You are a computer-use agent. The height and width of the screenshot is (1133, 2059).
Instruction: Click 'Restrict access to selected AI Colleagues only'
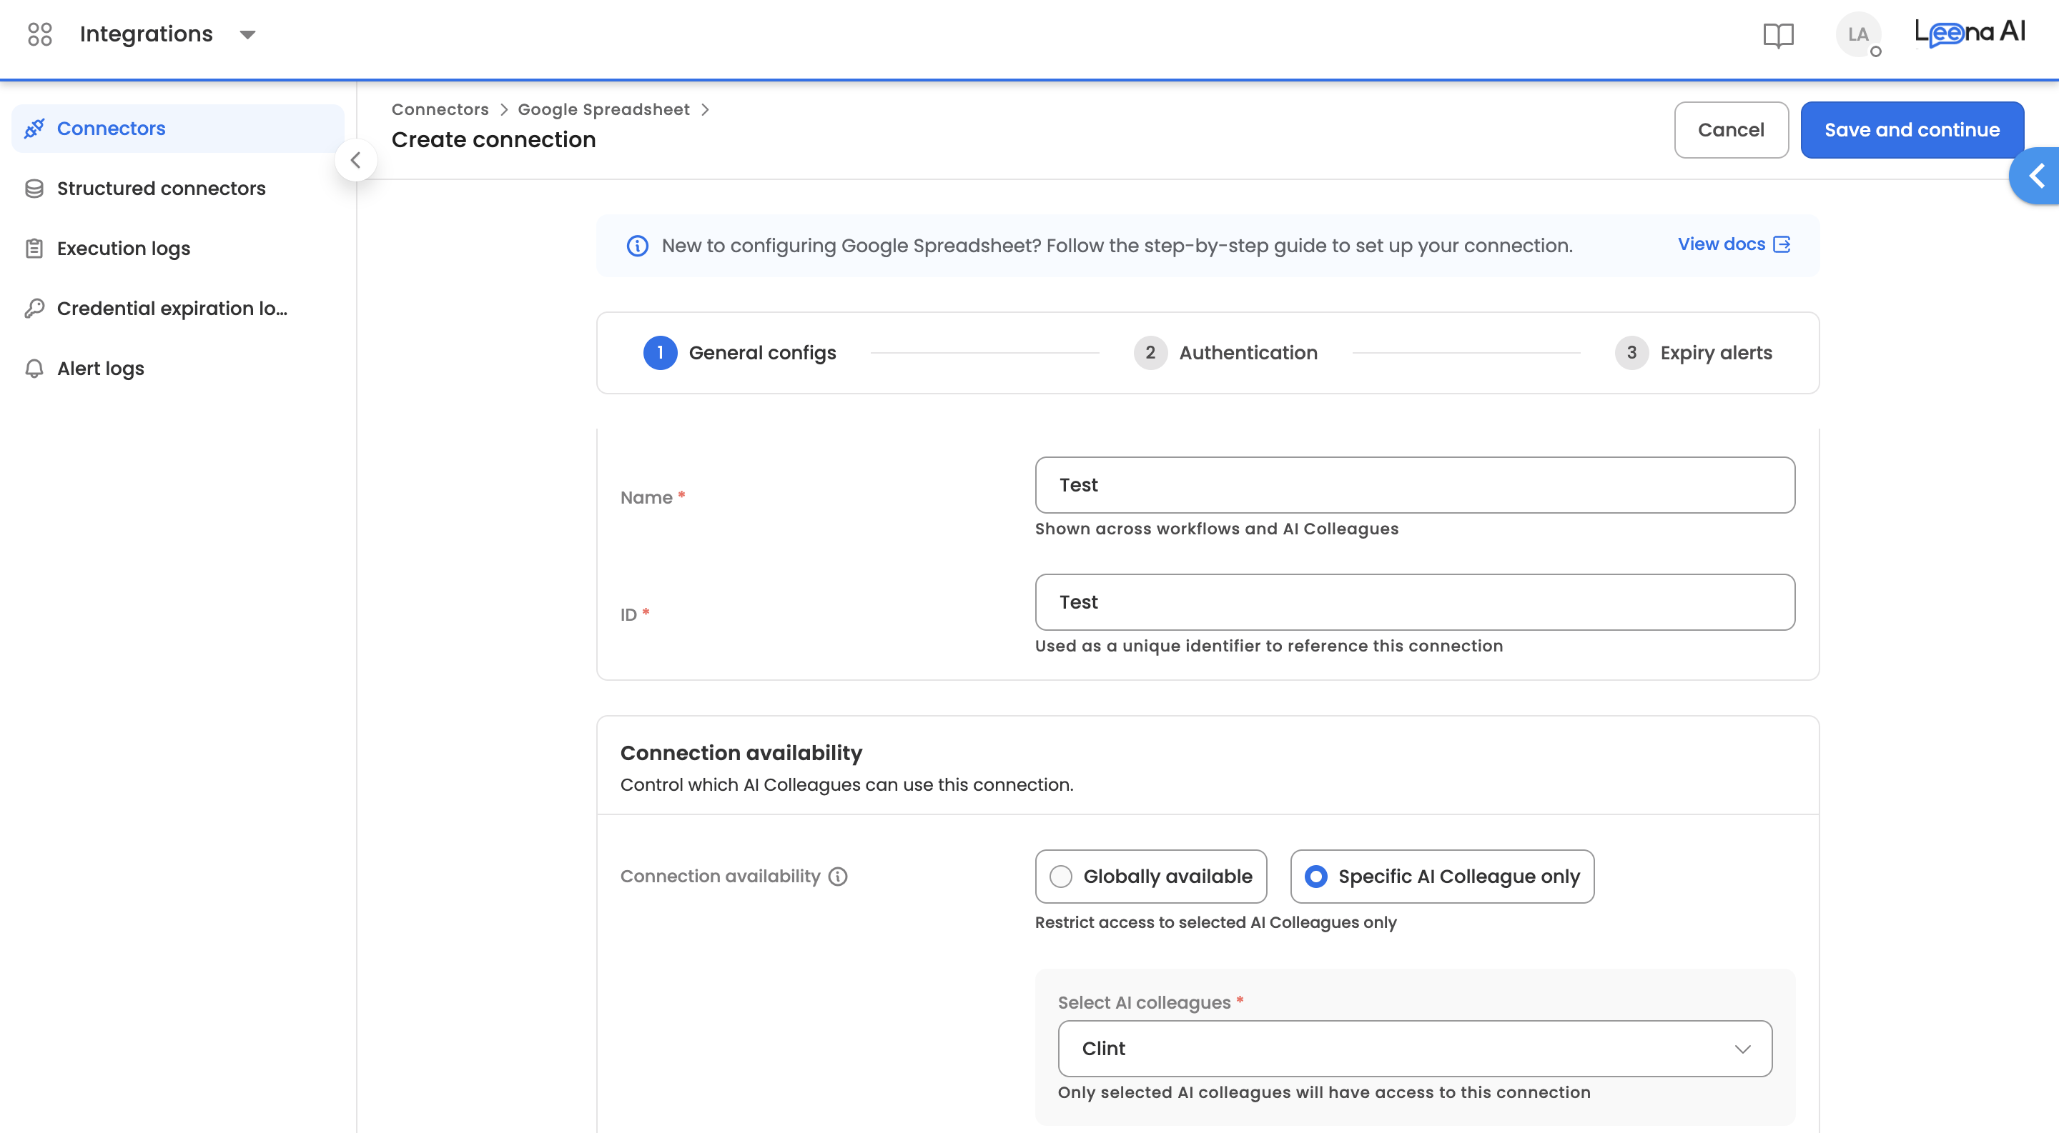(1215, 922)
